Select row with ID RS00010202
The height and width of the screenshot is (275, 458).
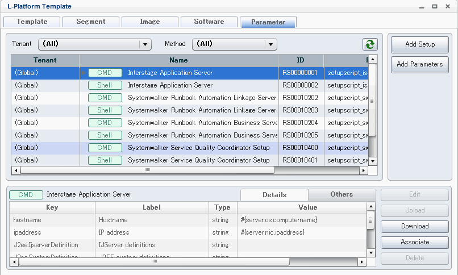coord(190,98)
